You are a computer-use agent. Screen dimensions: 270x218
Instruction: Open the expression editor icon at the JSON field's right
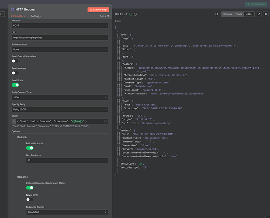[106, 122]
